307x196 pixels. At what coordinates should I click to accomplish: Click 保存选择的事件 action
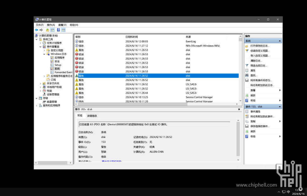pos(260,126)
